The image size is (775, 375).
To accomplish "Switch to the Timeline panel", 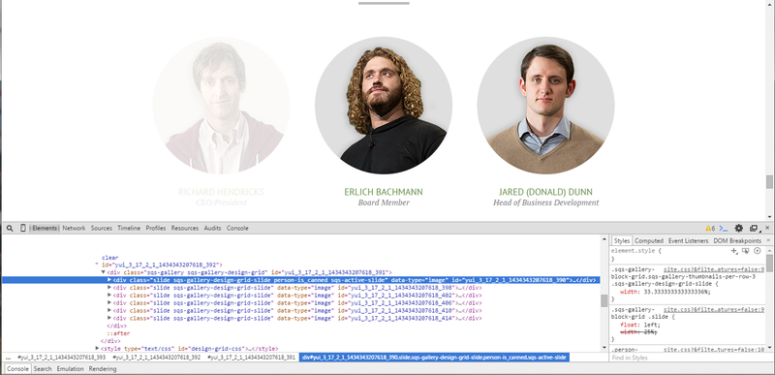I will pos(129,229).
